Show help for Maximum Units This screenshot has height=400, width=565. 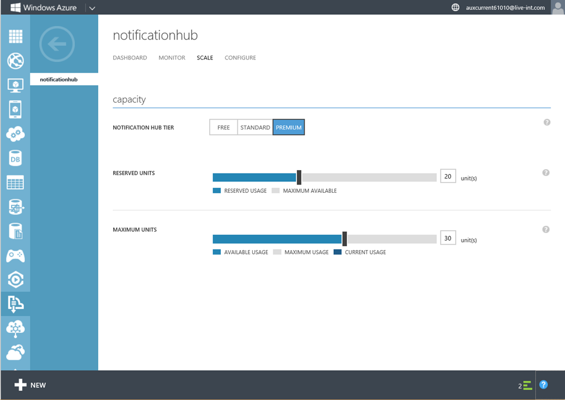tap(546, 230)
